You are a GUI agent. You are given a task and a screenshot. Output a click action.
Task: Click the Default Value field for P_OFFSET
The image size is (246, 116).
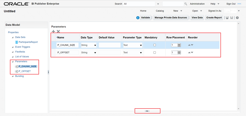click(x=110, y=53)
